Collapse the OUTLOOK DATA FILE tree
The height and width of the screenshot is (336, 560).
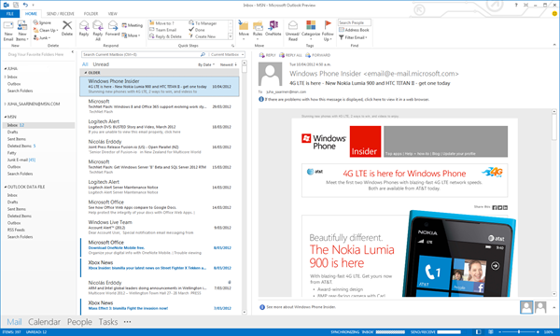point(6,187)
